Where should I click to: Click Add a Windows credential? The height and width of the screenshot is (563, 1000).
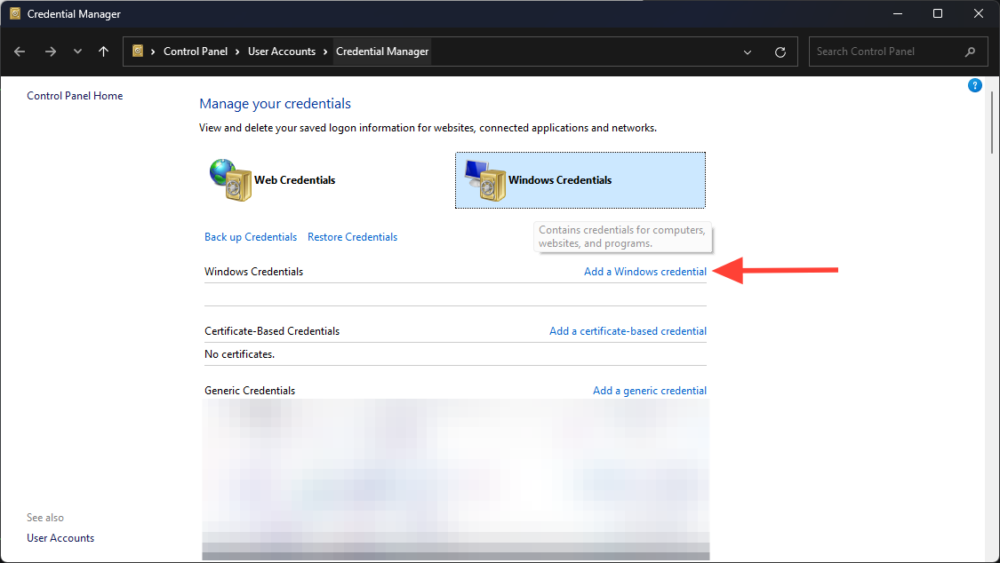(644, 272)
